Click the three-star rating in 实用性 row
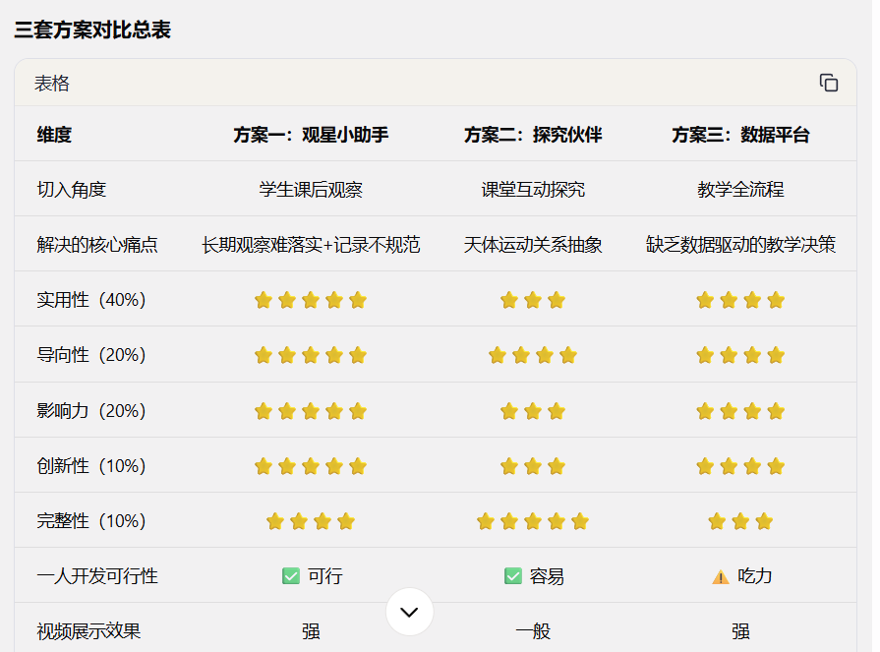This screenshot has height=652, width=880. click(x=533, y=300)
